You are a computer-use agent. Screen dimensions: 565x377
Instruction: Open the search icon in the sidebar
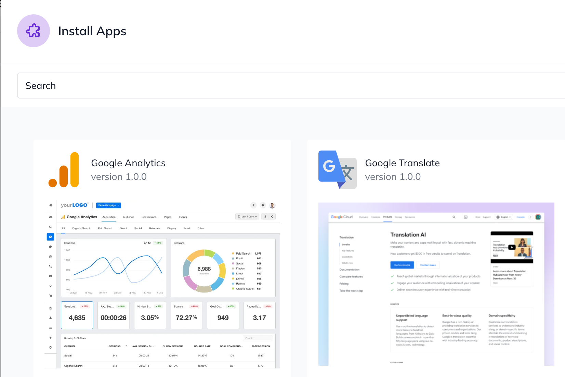50,227
